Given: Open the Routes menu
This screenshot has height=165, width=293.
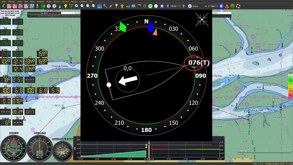Looking at the screenshot, I should click(49, 1).
